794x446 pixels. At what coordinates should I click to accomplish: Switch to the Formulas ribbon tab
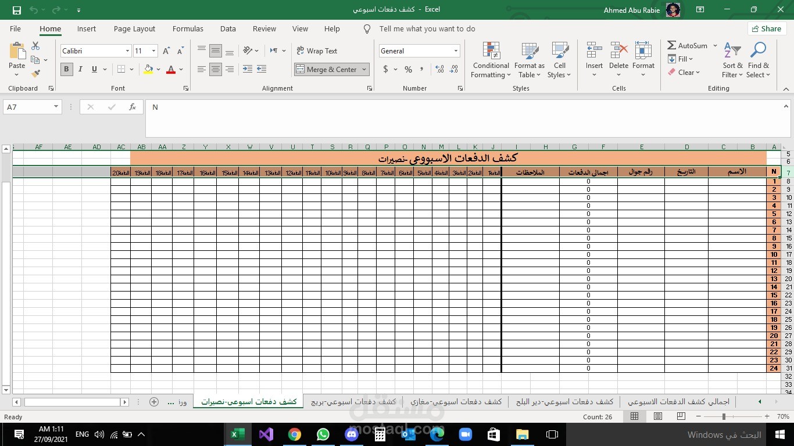(x=187, y=28)
